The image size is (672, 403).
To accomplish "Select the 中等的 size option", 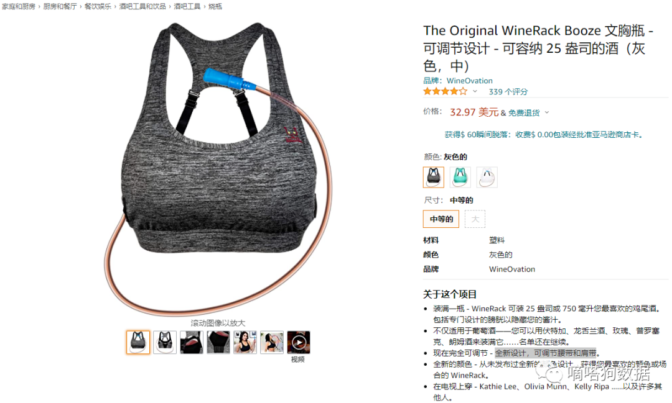I will (441, 219).
